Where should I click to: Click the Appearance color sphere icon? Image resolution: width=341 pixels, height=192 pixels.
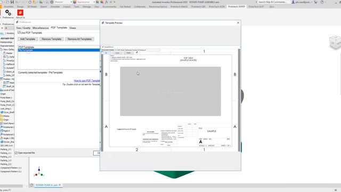pos(75,2)
